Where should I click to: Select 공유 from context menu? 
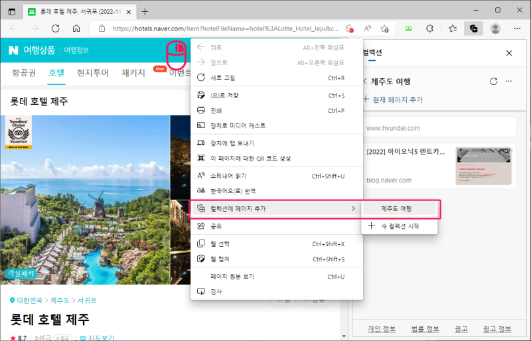pyautogui.click(x=277, y=226)
